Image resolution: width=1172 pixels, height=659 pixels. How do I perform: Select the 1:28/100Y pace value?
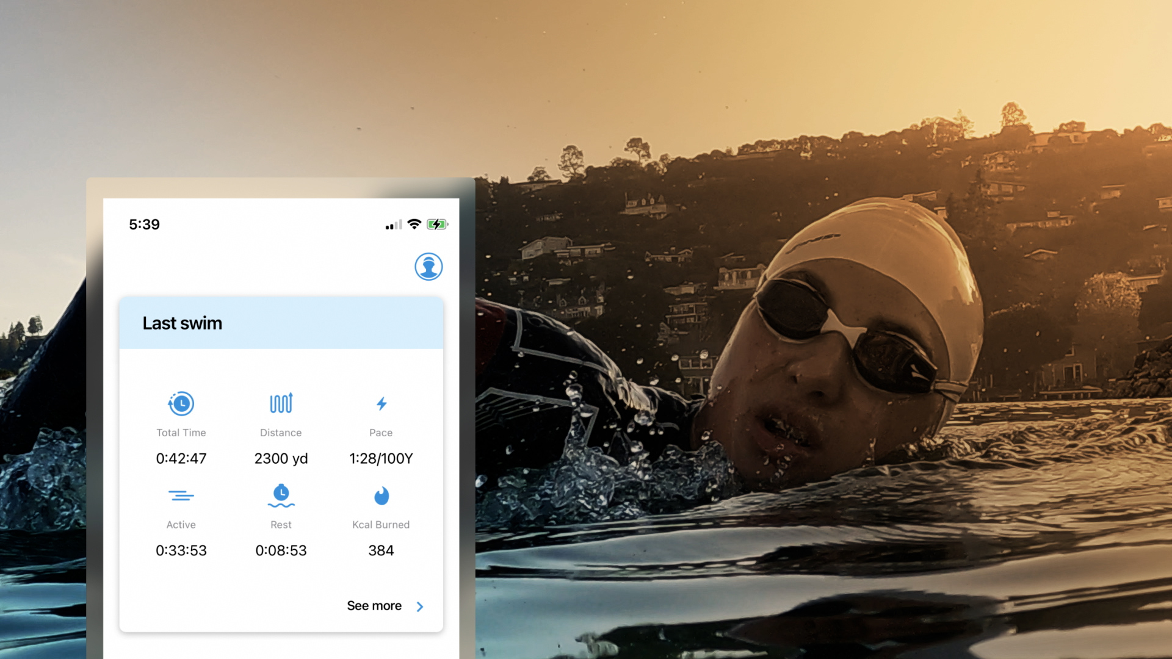[381, 458]
